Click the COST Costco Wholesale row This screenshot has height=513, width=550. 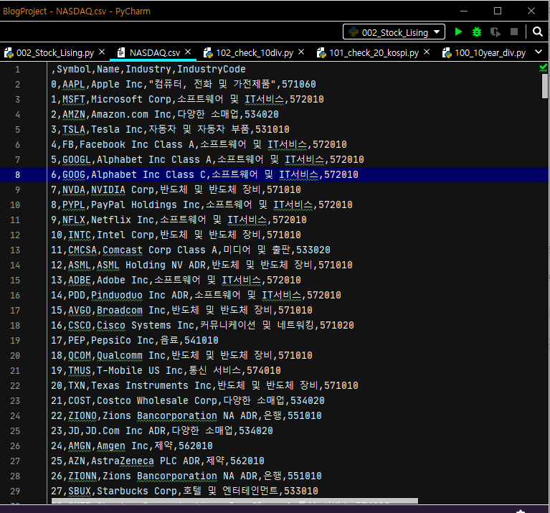click(188, 401)
